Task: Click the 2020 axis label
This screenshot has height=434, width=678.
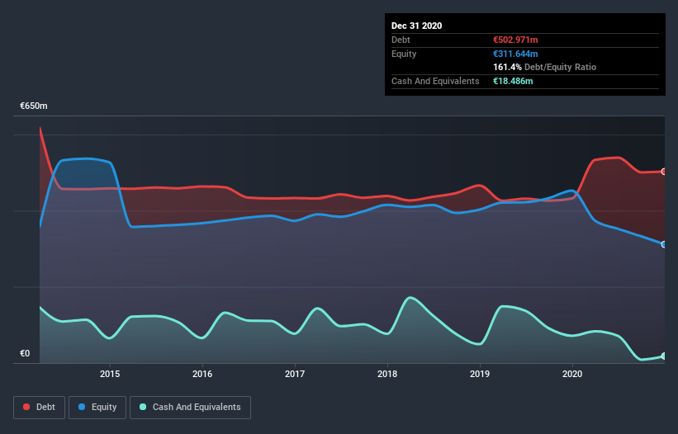Action: click(x=572, y=374)
